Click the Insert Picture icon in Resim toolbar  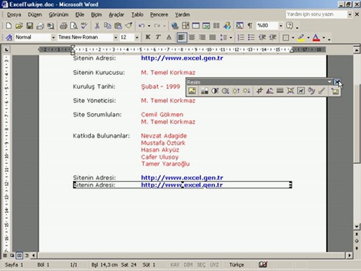tap(192, 91)
